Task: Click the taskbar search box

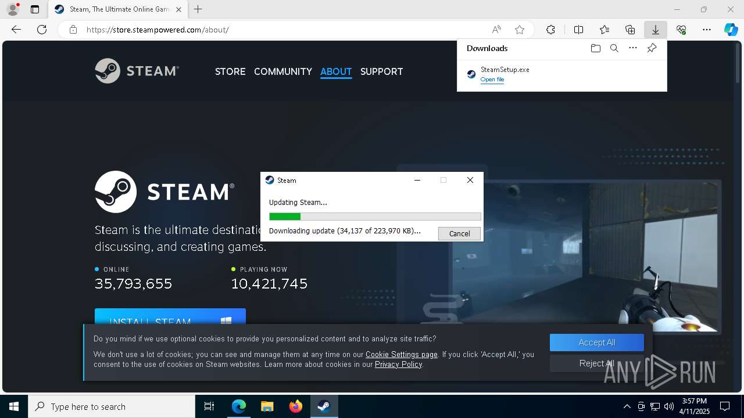Action: (x=112, y=406)
